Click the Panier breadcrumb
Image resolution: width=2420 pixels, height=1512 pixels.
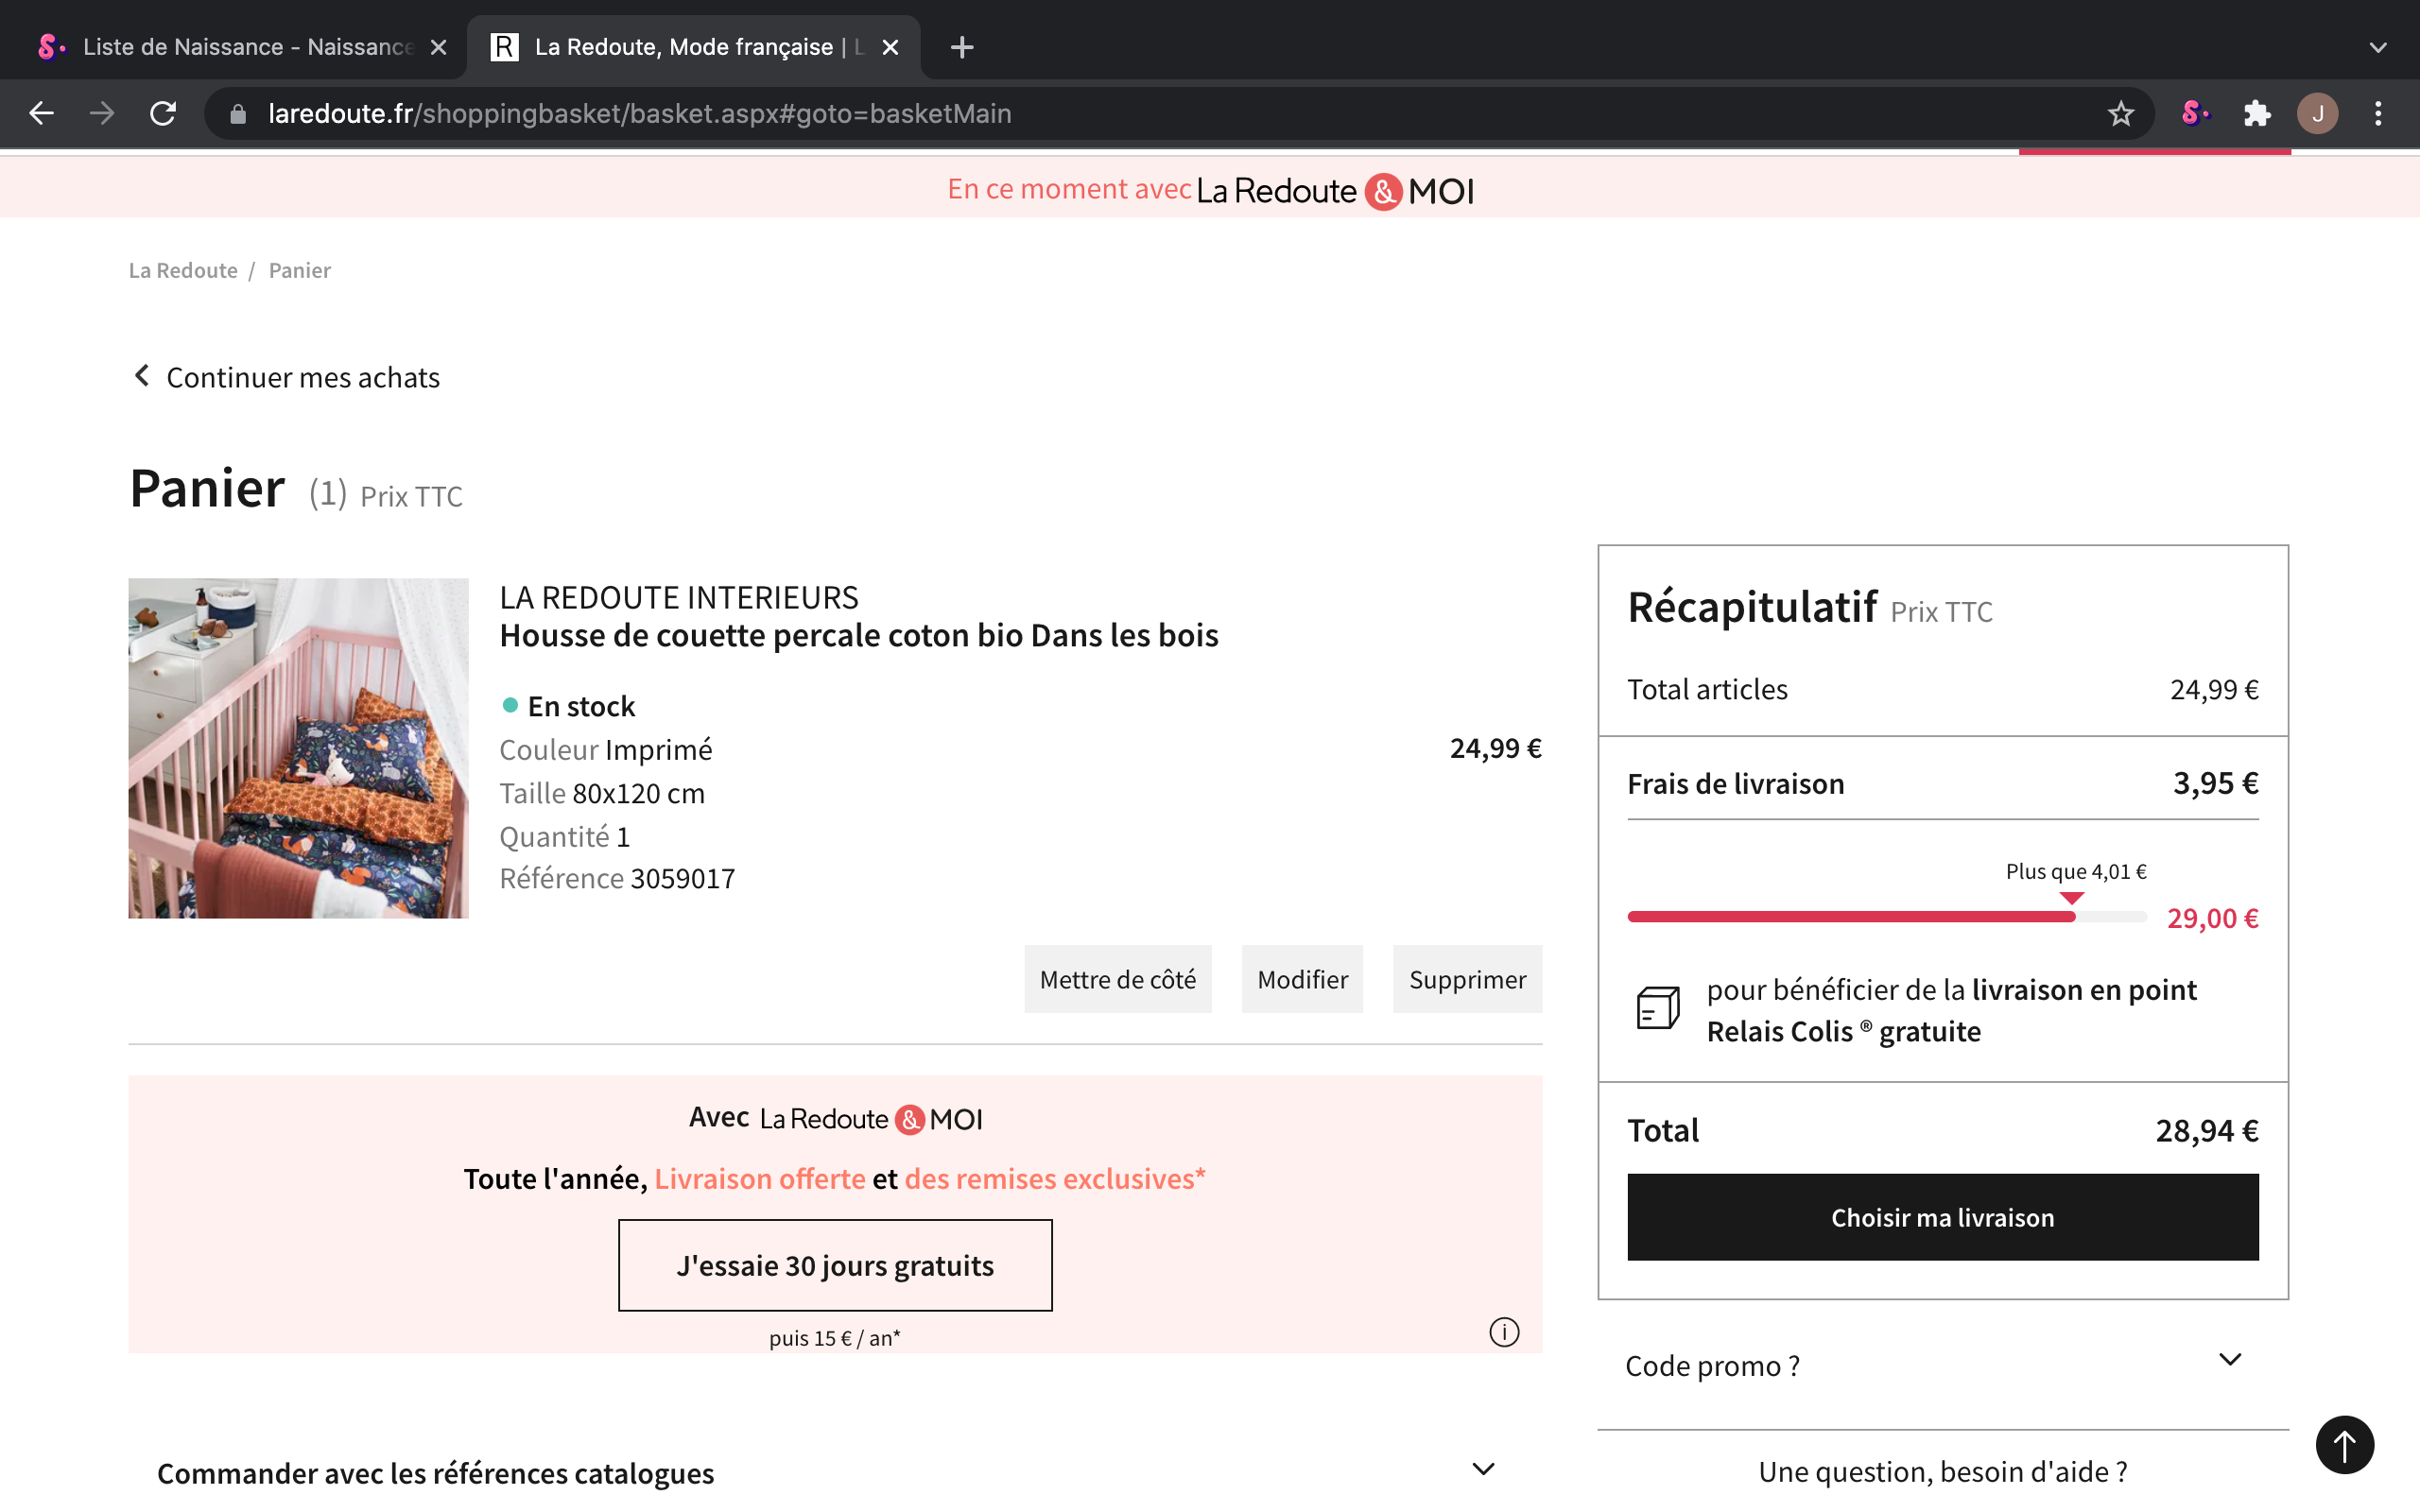click(300, 270)
